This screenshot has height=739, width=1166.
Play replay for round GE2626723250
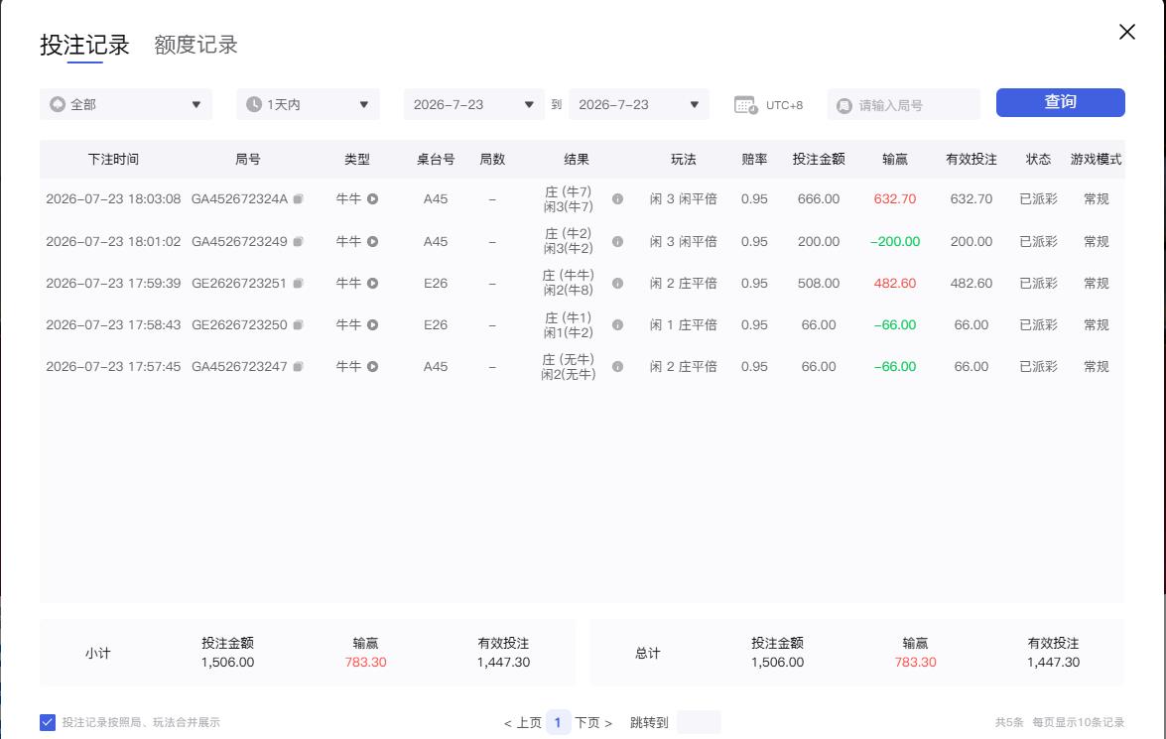coord(372,325)
